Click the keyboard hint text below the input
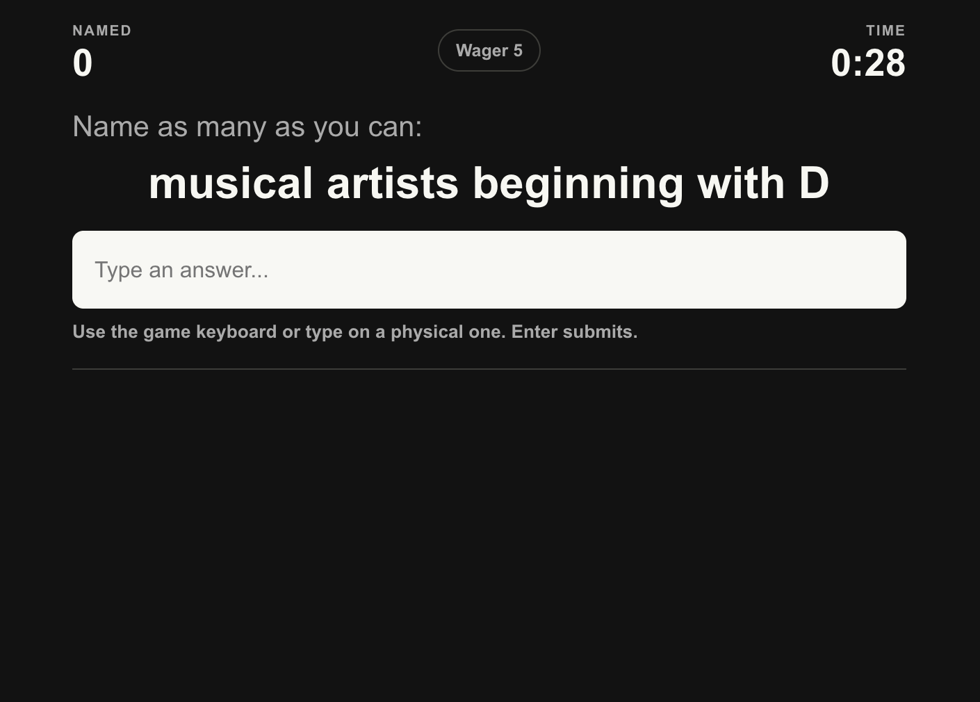Viewport: 980px width, 702px height. click(355, 332)
